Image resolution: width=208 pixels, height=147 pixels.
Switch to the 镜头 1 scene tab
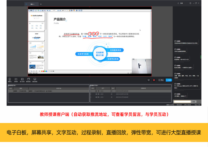click(31, 4)
